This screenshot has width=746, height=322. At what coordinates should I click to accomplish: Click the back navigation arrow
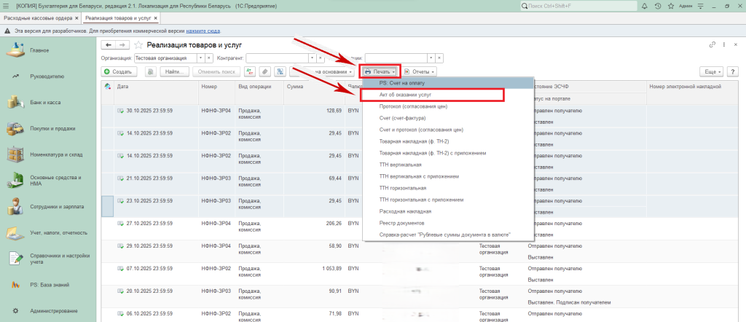tap(109, 45)
